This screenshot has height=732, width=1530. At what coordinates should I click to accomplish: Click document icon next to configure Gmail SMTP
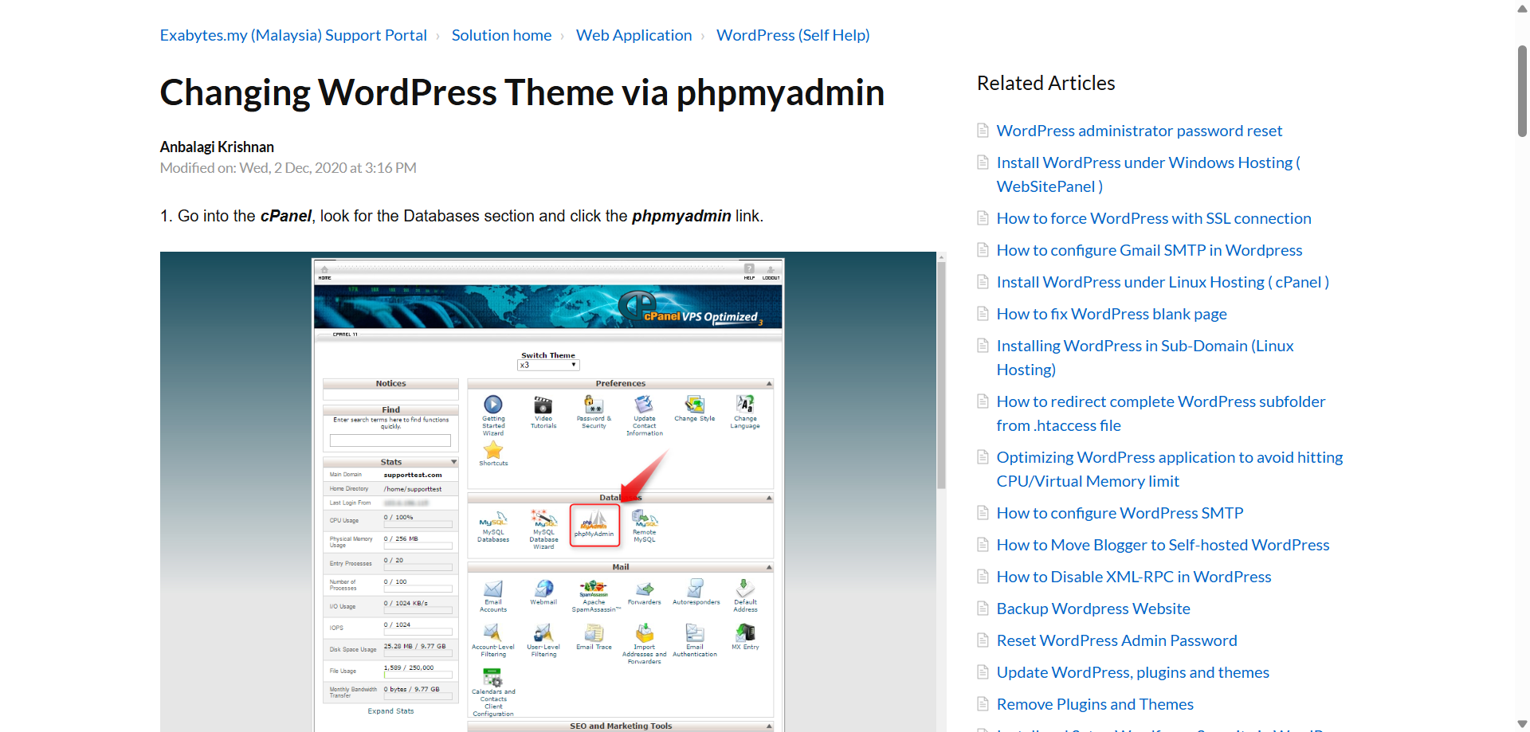(x=983, y=249)
